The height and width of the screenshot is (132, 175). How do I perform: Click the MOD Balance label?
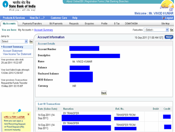[45, 80]
